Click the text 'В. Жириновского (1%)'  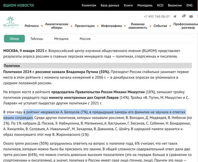click(x=71, y=134)
